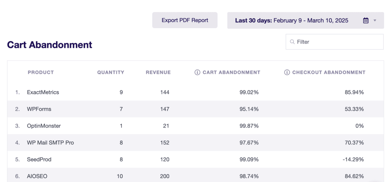Click WP Mail SMTP Pro revenue 152
388x182 pixels.
164,142
